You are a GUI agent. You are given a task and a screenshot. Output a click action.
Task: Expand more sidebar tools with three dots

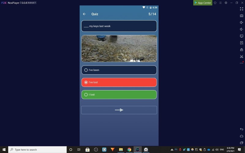(241, 63)
